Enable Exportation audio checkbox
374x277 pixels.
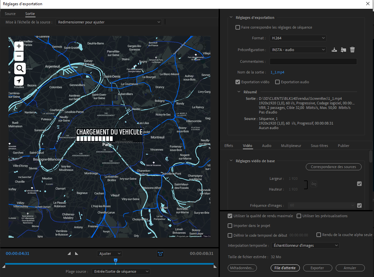click(277, 82)
